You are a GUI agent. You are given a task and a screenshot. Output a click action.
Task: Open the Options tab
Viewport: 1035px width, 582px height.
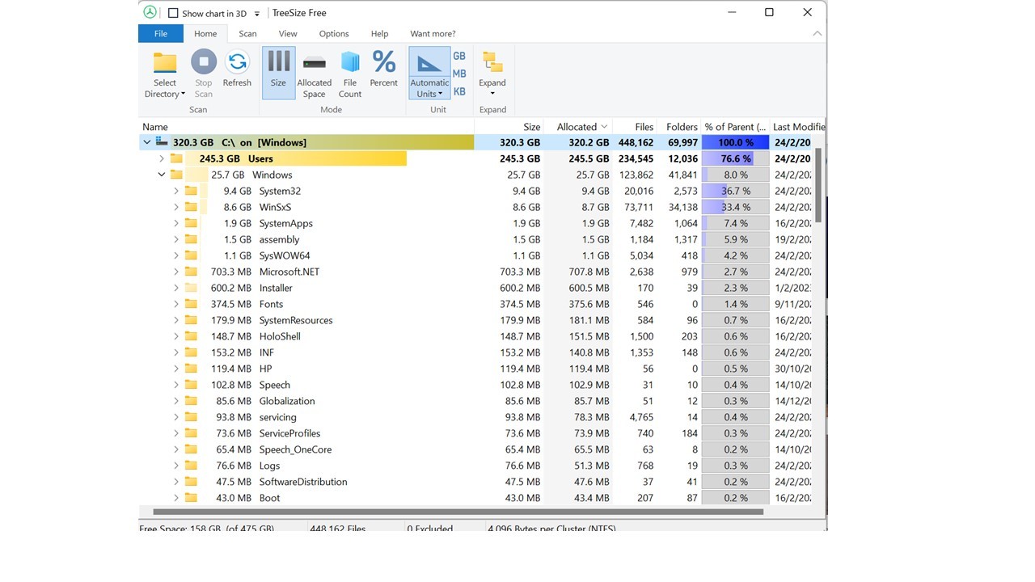point(333,33)
